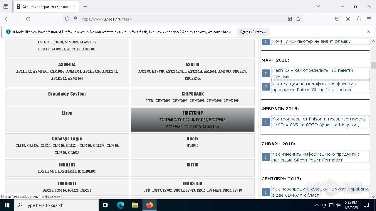Open network status tray icon
Image resolution: width=376 pixels, height=211 pixels.
pyautogui.click(x=331, y=205)
